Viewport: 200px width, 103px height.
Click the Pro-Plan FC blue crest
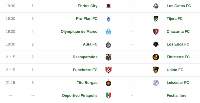coord(108,19)
